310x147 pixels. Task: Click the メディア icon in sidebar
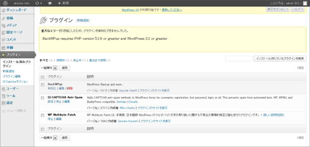[3, 26]
